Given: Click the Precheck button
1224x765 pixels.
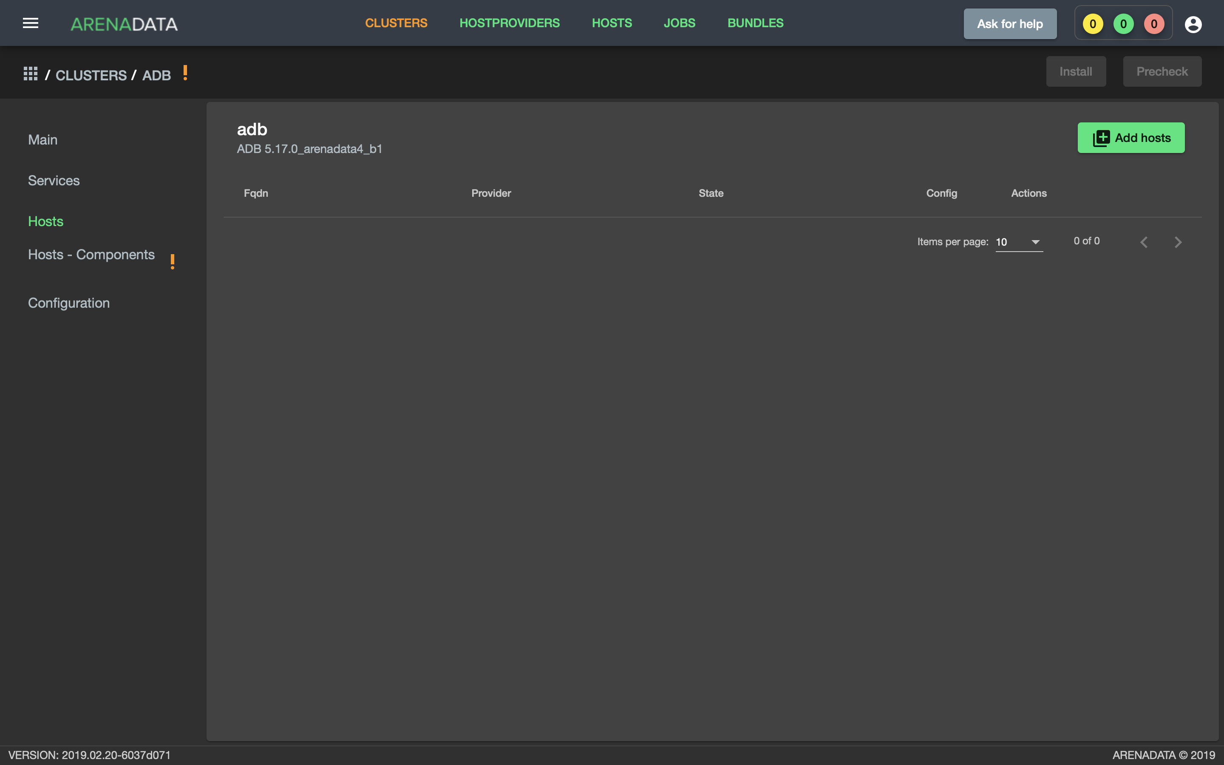Looking at the screenshot, I should tap(1162, 71).
